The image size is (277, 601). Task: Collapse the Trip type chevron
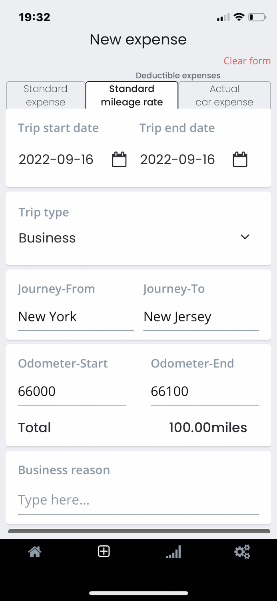[x=245, y=237]
